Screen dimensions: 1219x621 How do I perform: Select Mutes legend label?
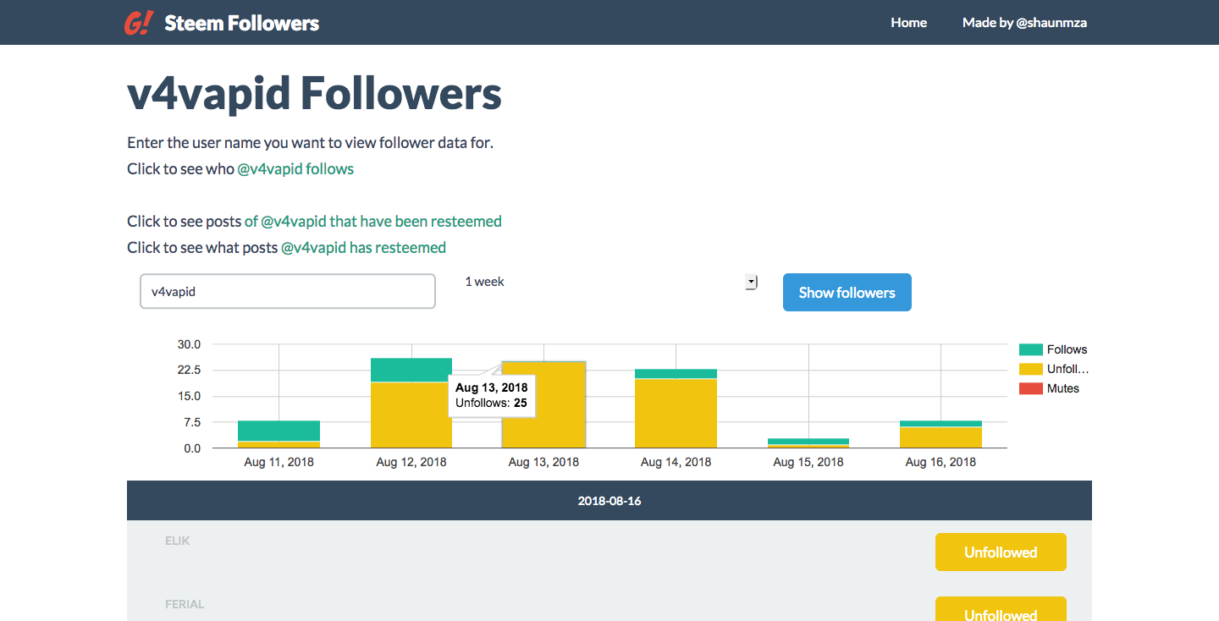click(x=1063, y=388)
